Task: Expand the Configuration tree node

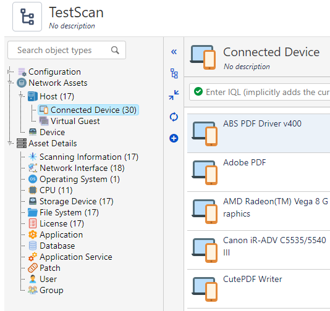Action: click(x=9, y=72)
